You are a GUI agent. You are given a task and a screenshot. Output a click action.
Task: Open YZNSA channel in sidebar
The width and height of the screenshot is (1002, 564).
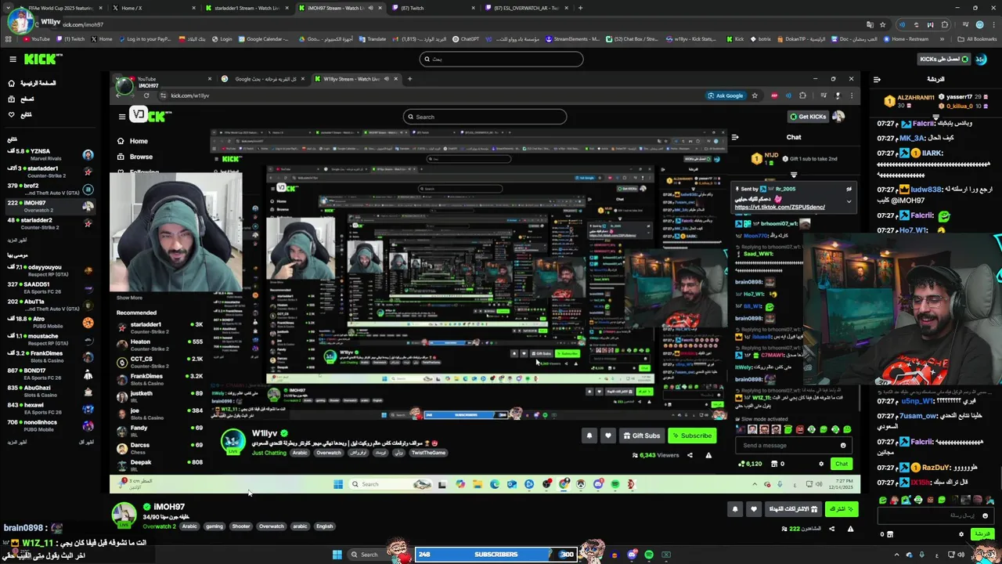(50, 154)
